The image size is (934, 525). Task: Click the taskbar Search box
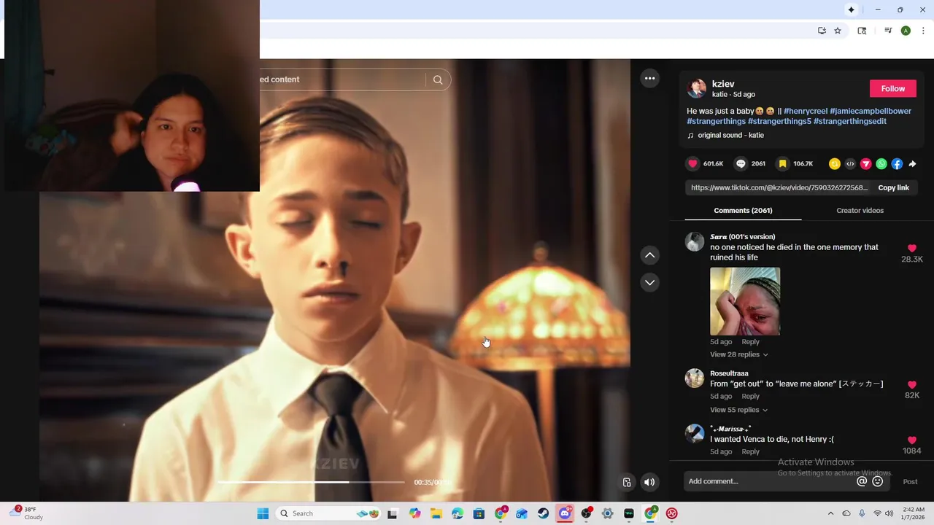pos(329,513)
